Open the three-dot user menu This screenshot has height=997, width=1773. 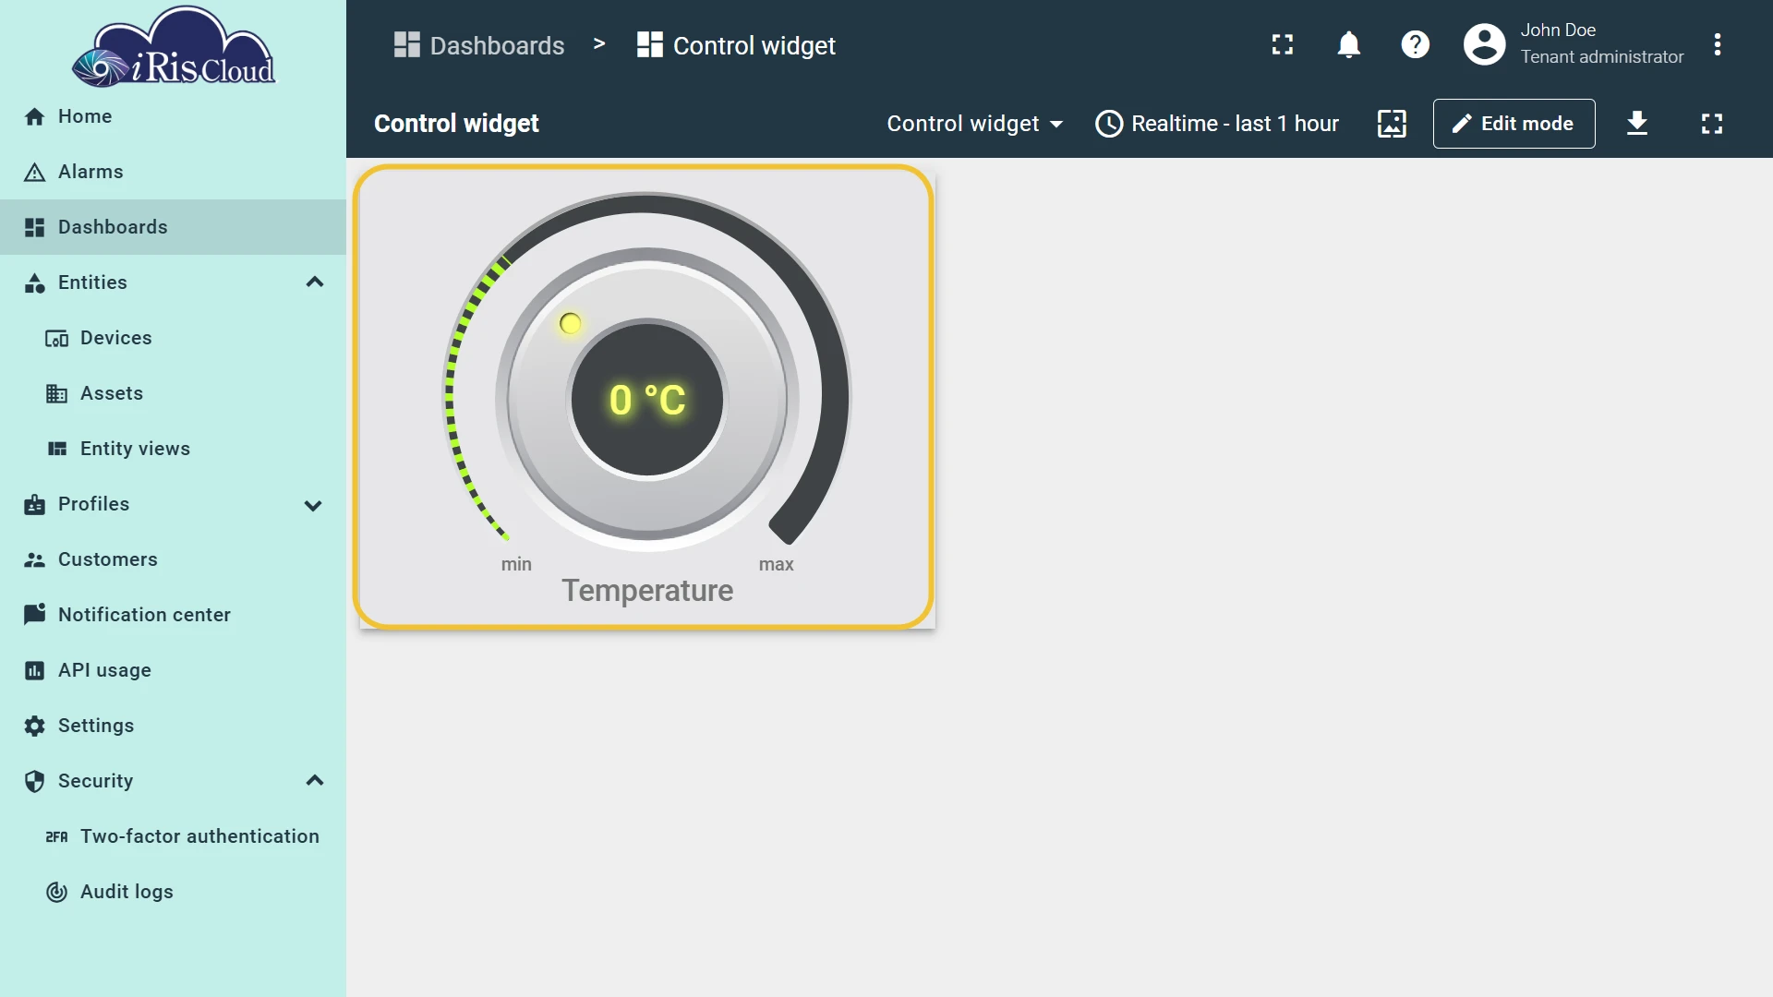[1718, 44]
